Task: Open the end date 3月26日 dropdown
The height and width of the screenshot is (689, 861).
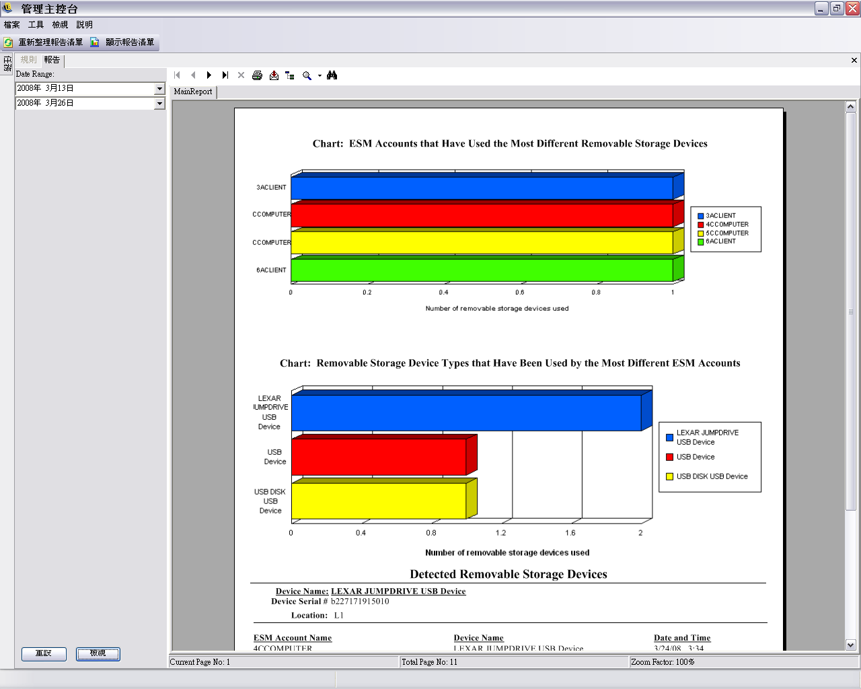Action: 159,104
